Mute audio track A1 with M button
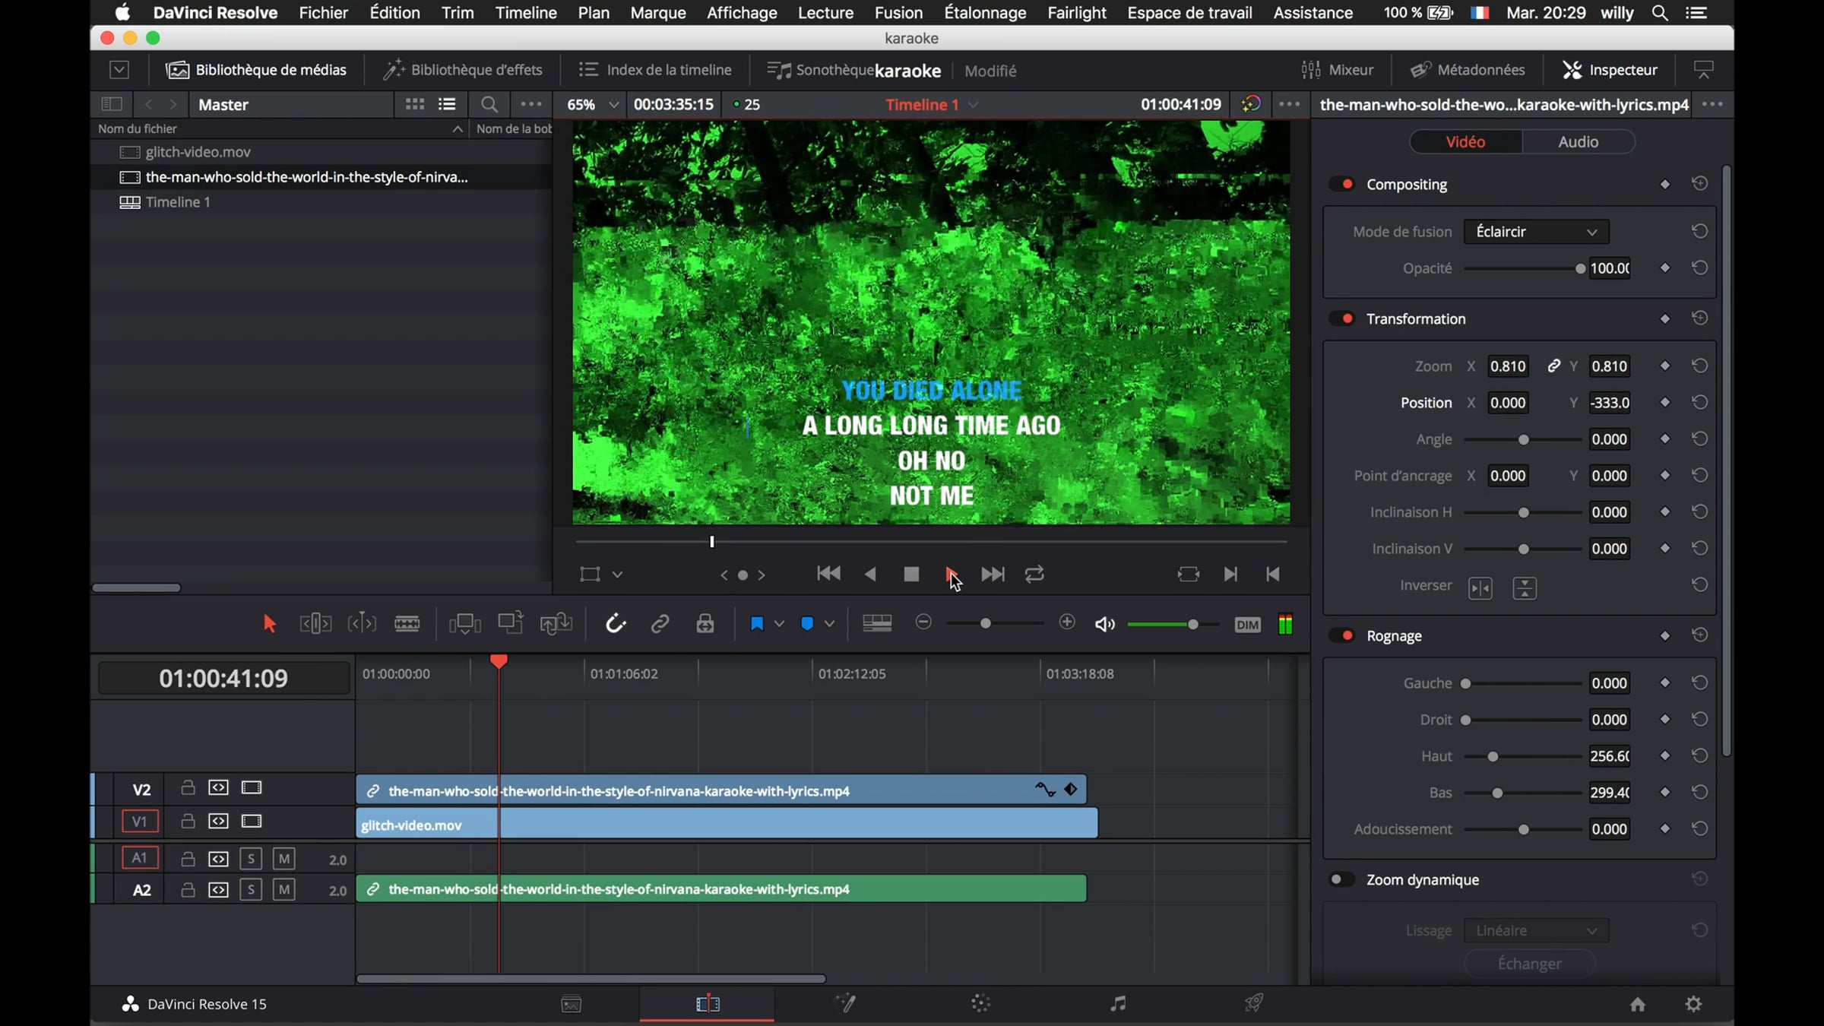 coord(283,858)
